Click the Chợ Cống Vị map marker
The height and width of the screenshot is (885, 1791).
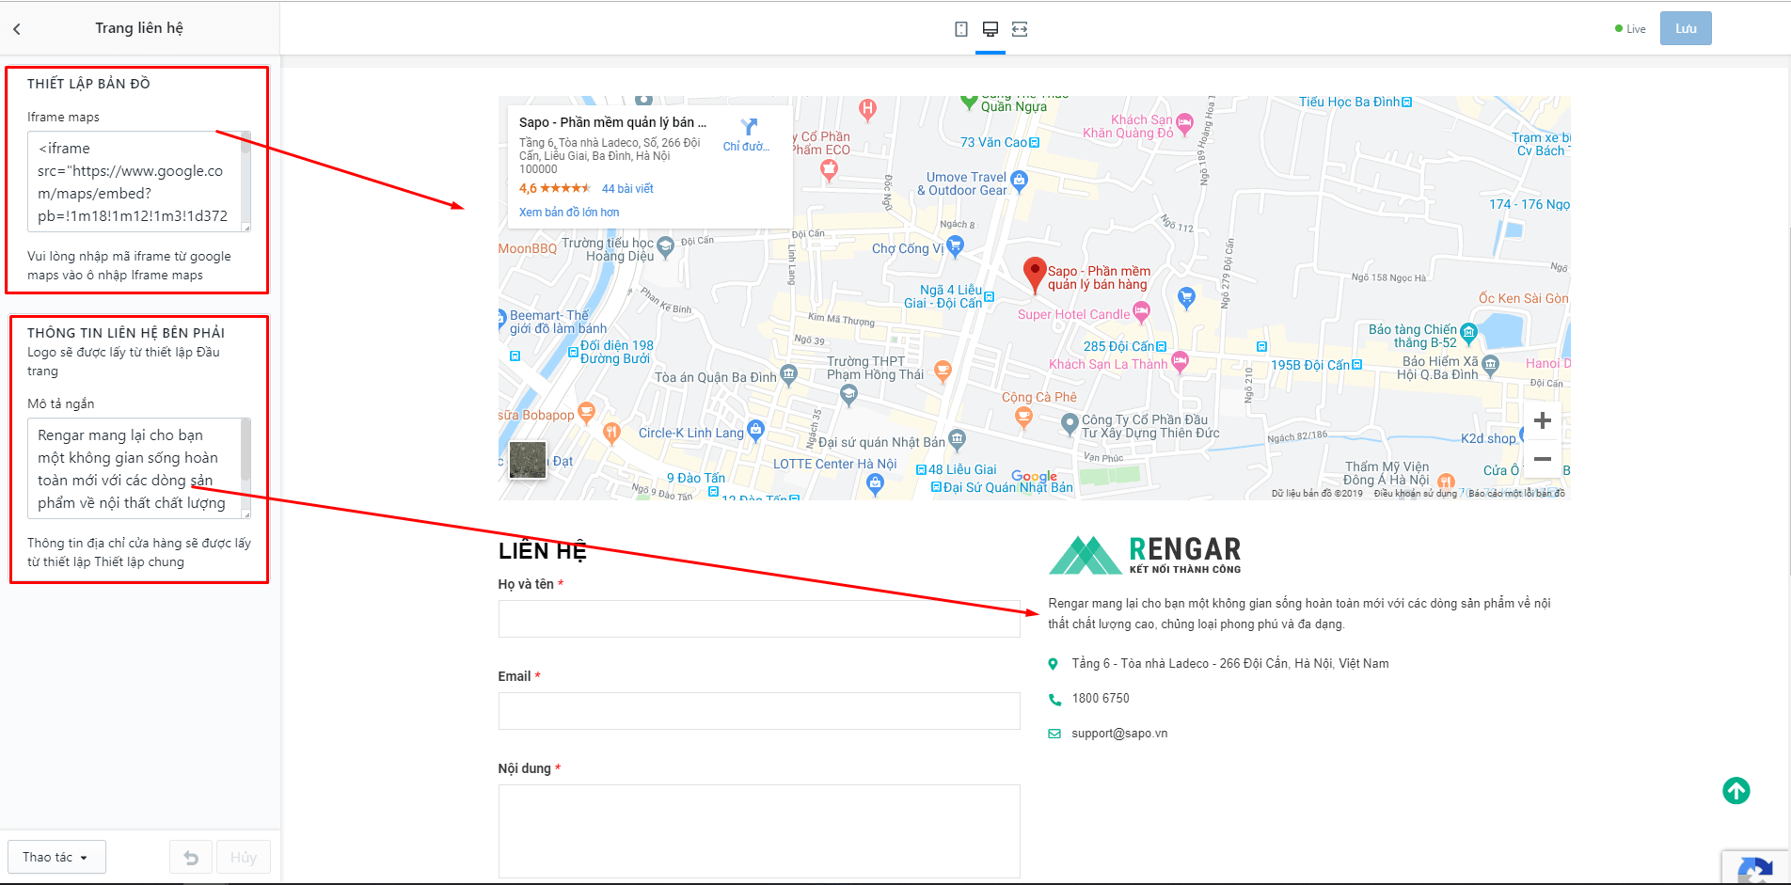click(x=956, y=246)
